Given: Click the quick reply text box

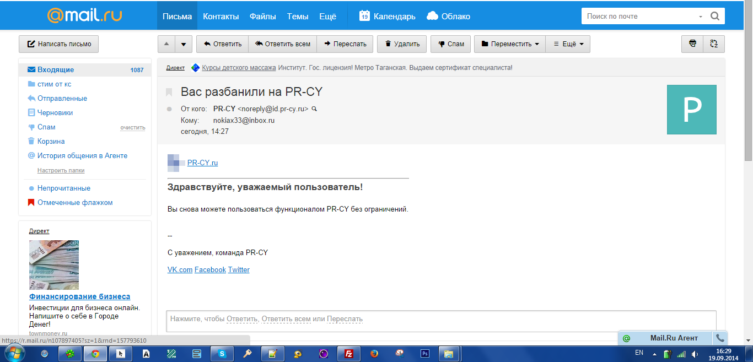Looking at the screenshot, I should [441, 321].
